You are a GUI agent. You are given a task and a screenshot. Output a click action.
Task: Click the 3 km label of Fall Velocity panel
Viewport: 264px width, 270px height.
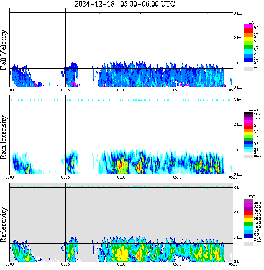(238, 13)
